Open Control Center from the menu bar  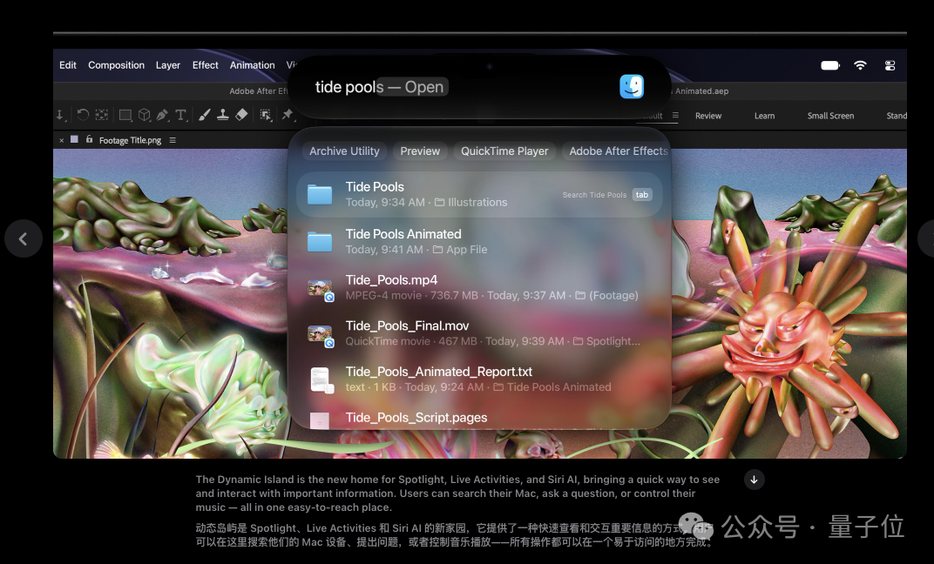coord(890,65)
